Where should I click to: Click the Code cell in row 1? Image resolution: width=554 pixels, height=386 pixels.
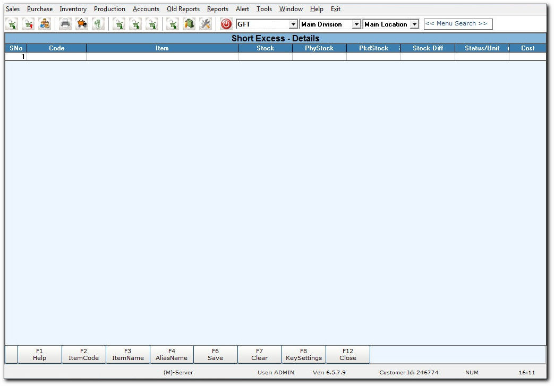coord(56,56)
